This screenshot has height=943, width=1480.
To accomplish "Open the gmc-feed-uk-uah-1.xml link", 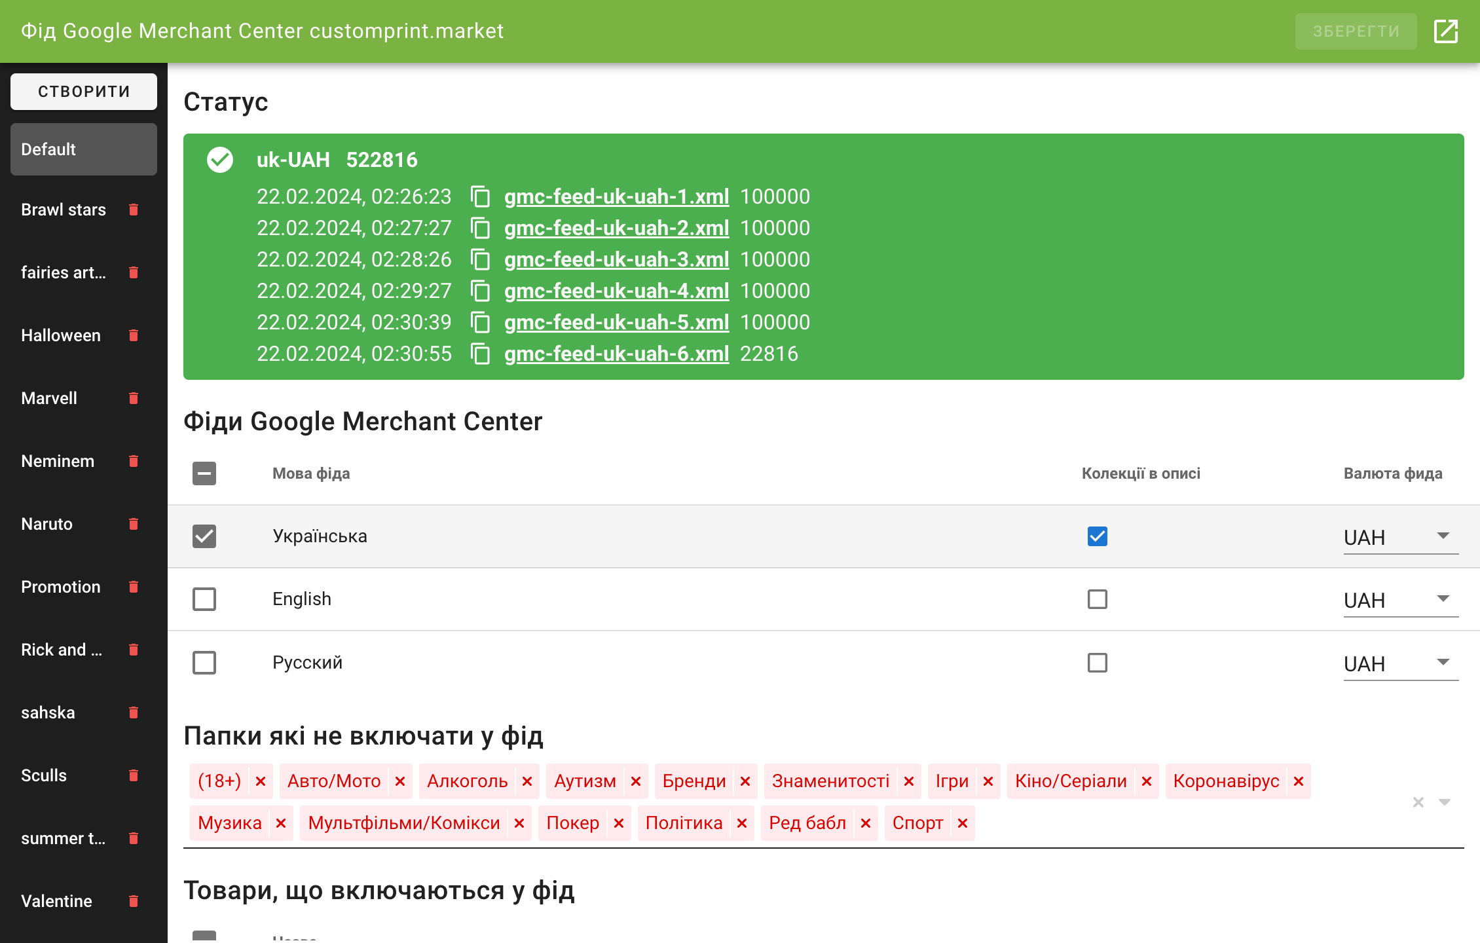I will pyautogui.click(x=616, y=196).
